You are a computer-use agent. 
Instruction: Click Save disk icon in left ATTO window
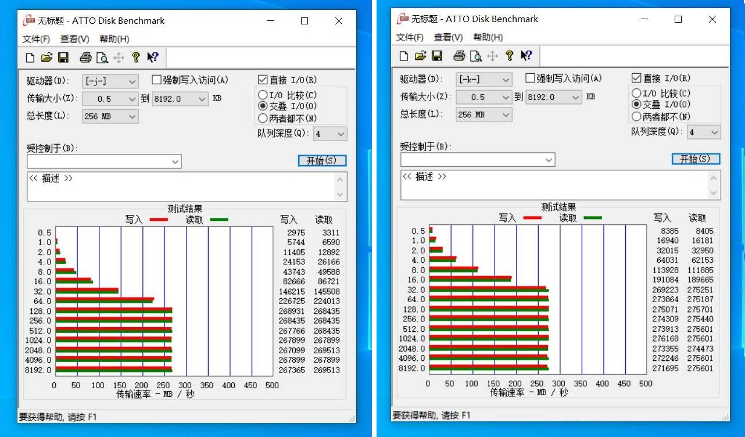tap(63, 57)
